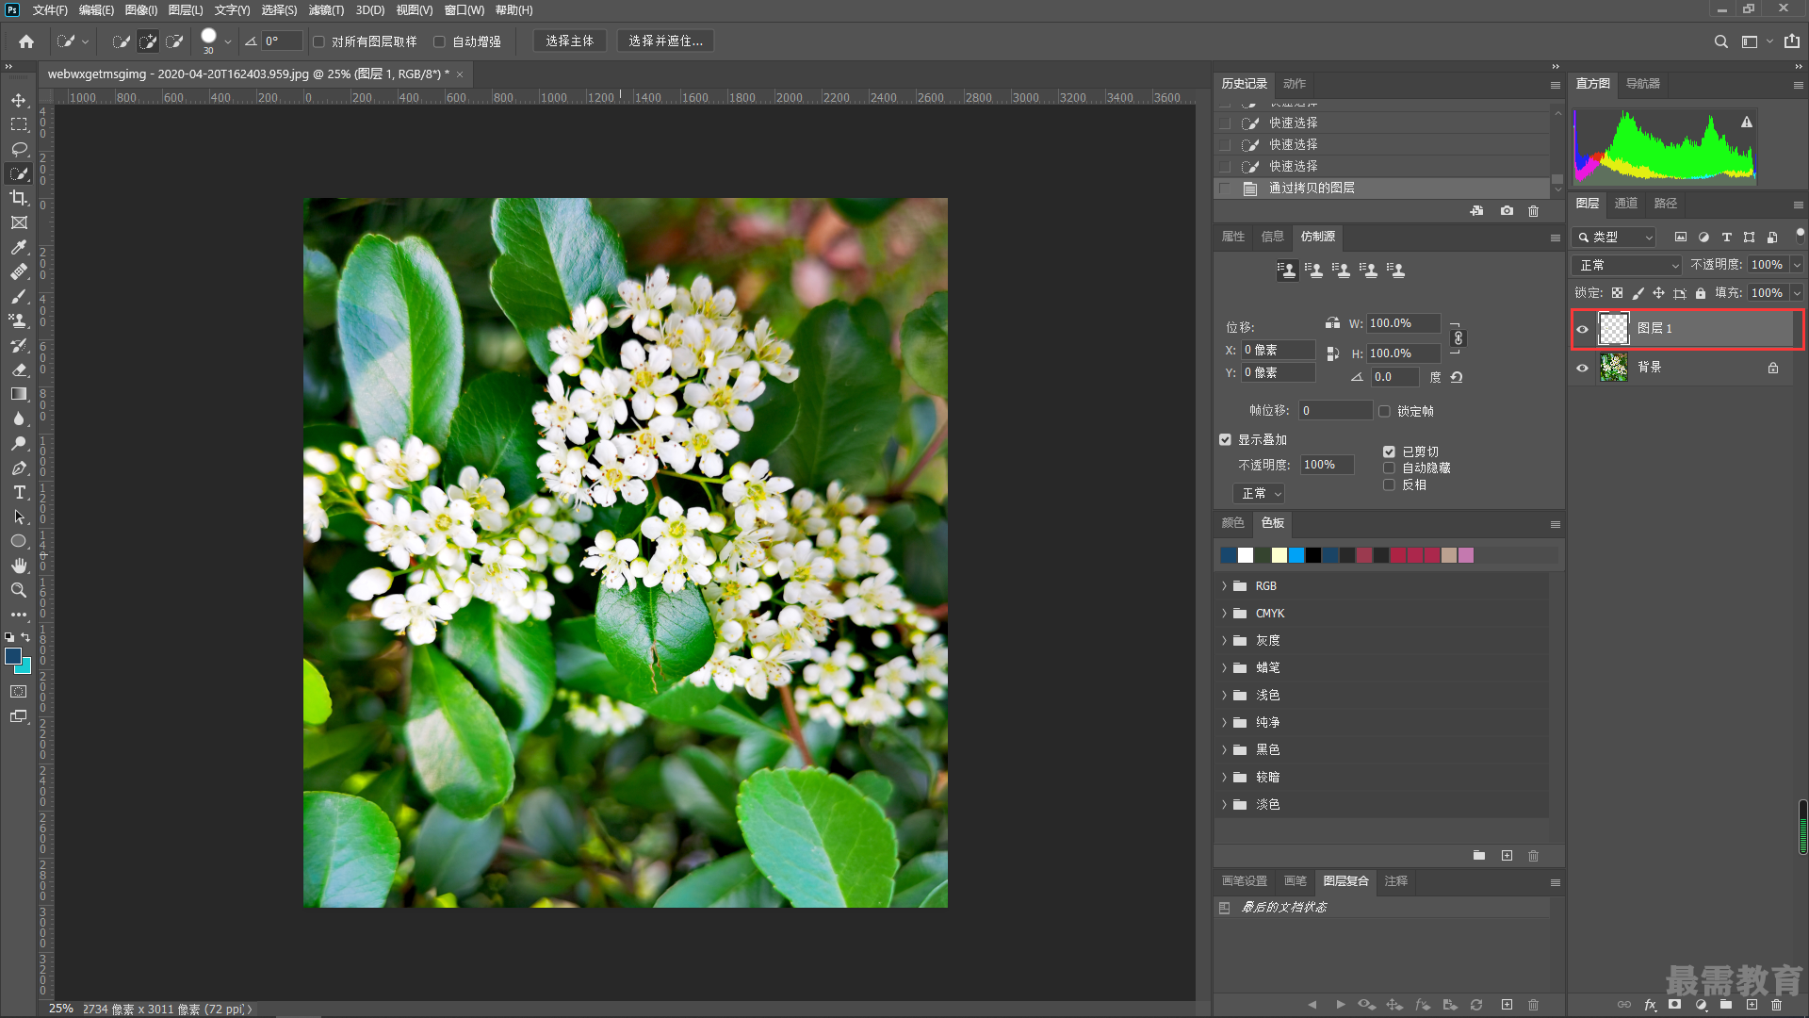The height and width of the screenshot is (1018, 1809).
Task: Expand the CMYK swatch folder
Action: point(1224,614)
